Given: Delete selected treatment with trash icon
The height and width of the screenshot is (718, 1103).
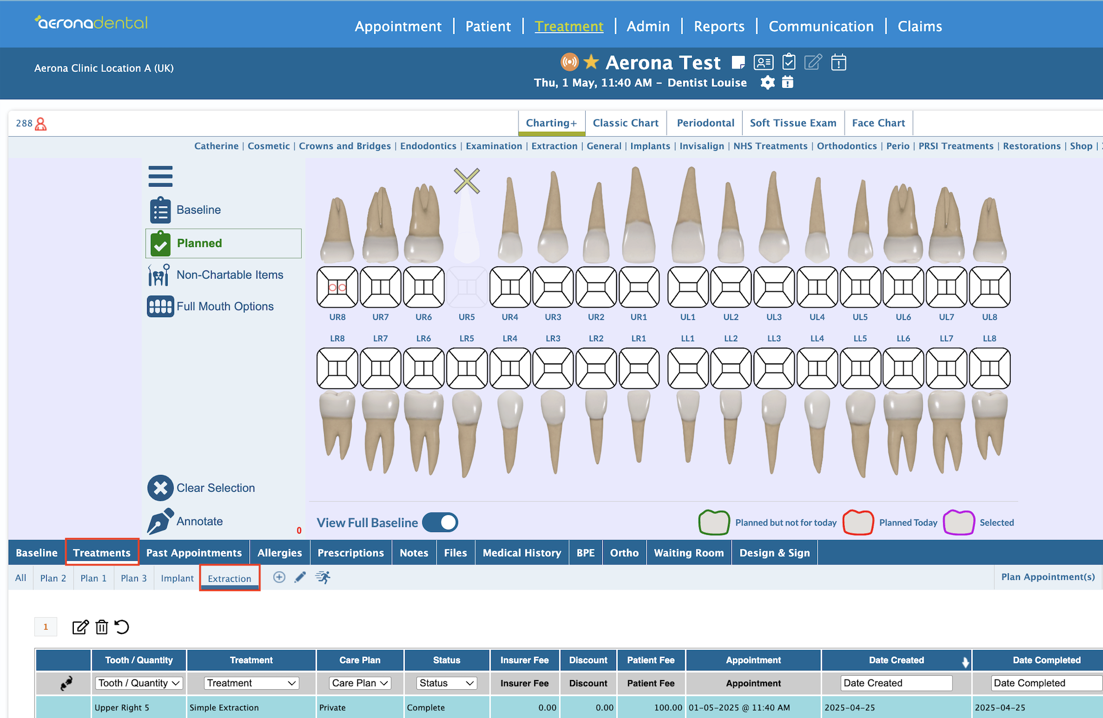Looking at the screenshot, I should click(102, 627).
